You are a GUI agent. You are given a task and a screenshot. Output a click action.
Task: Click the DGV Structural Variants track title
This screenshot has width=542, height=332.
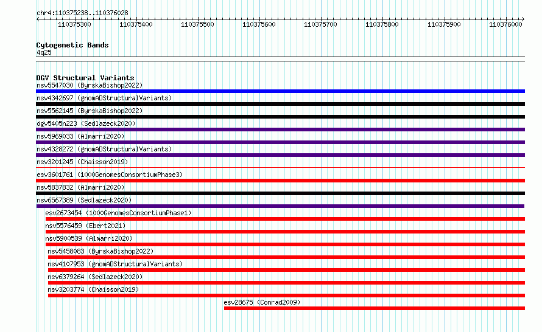(x=85, y=78)
